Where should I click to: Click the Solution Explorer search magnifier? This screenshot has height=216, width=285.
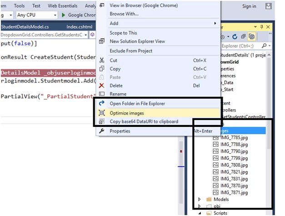point(264,45)
